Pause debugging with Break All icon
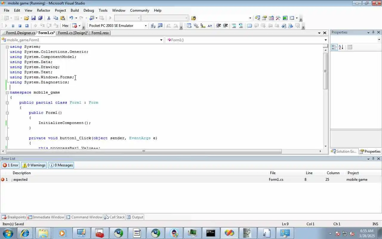382x239 pixels. [x=13, y=26]
